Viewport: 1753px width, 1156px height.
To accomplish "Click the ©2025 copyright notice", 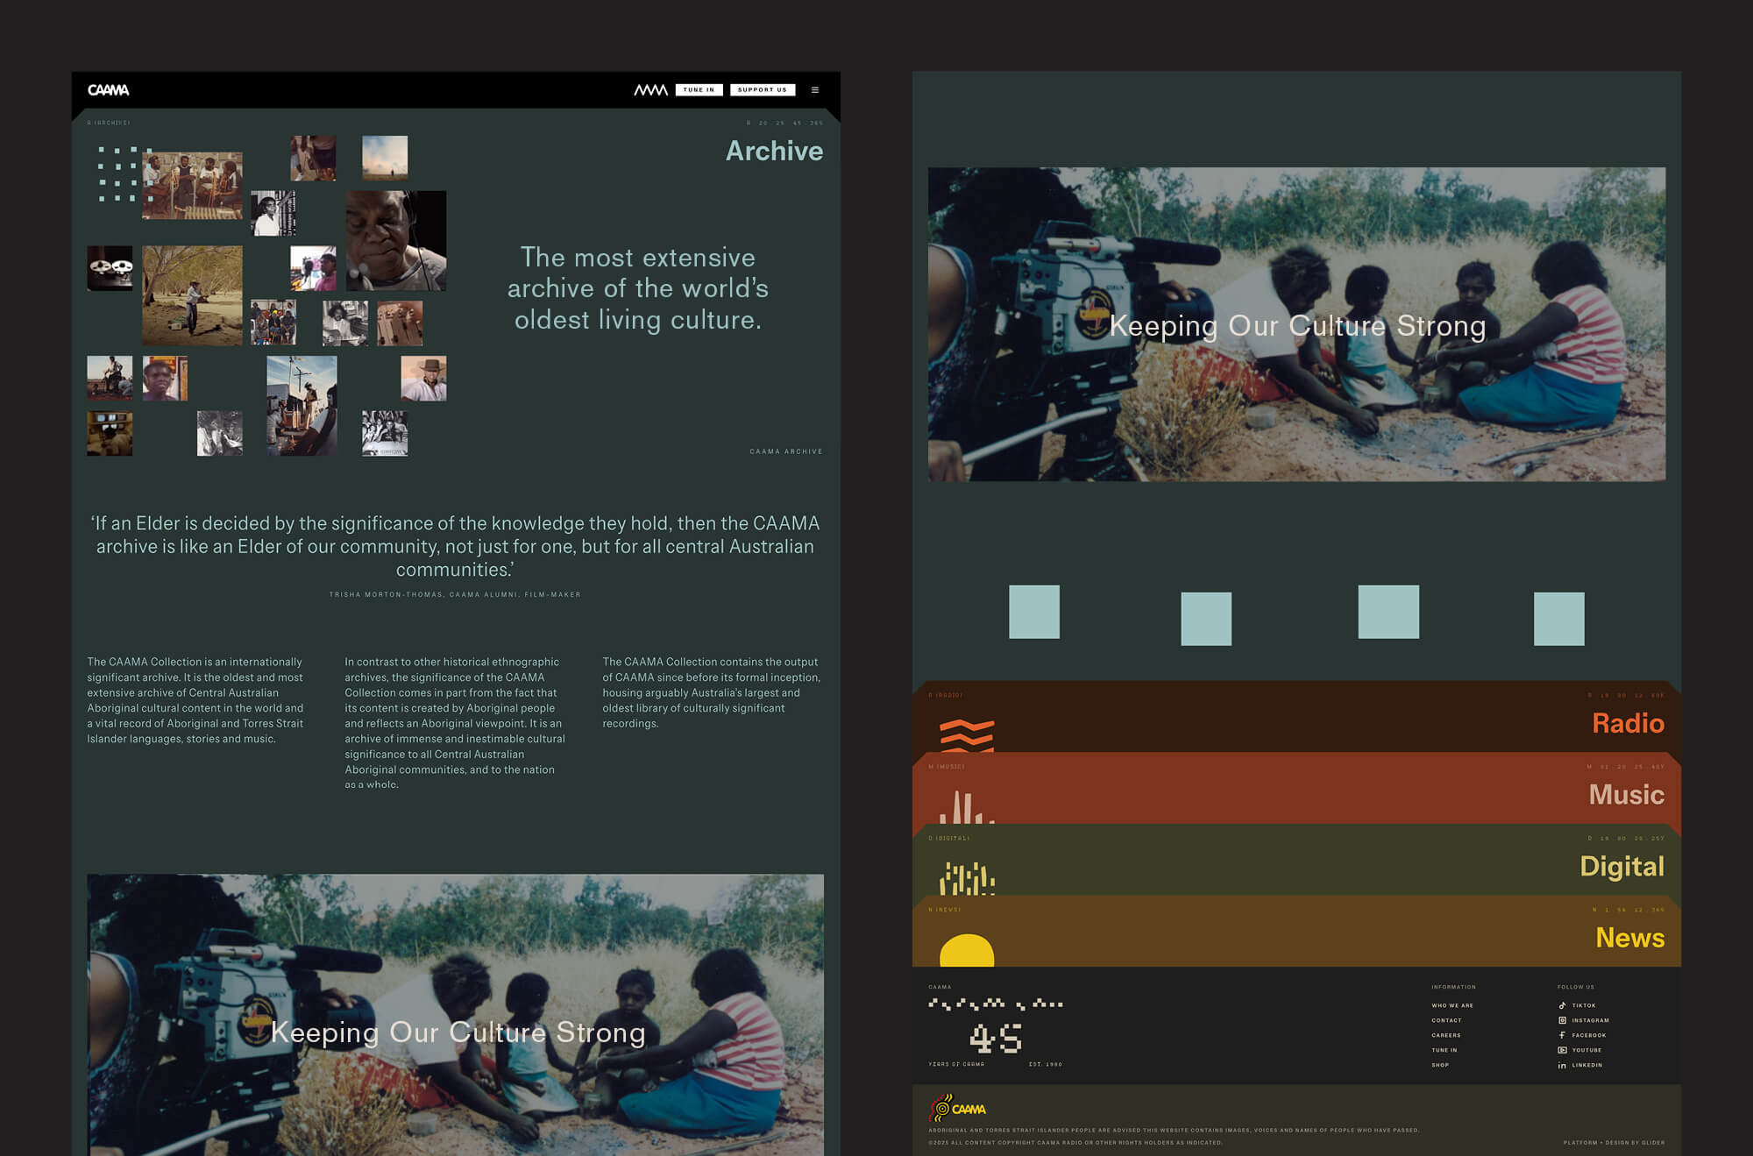I will 1075,1142.
